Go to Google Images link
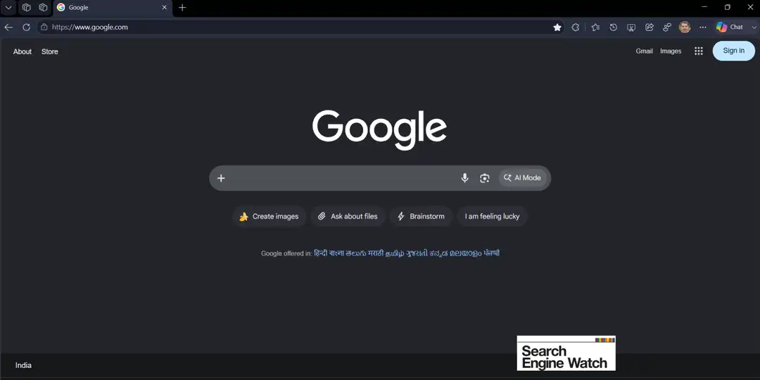The image size is (760, 380). click(x=671, y=51)
